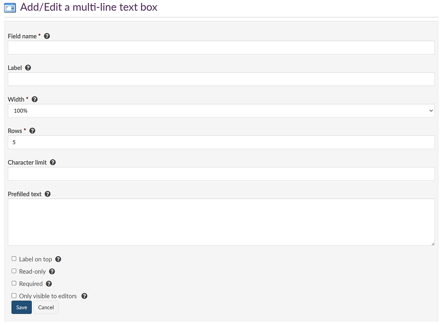This screenshot has width=443, height=325.
Task: Click into the Field name input
Action: coord(221,48)
